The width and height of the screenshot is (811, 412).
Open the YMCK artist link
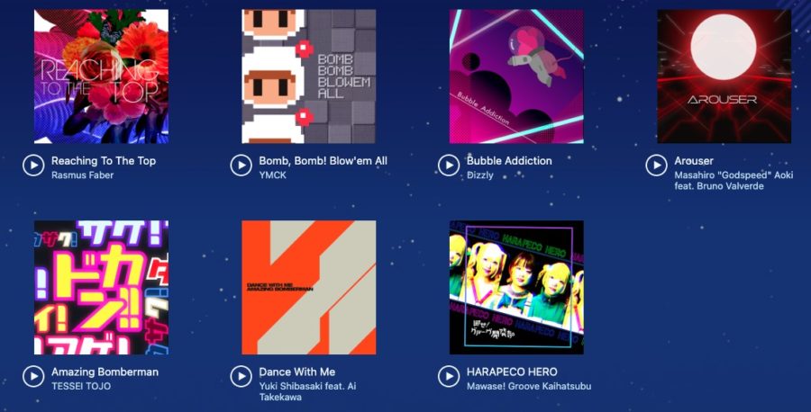click(272, 175)
